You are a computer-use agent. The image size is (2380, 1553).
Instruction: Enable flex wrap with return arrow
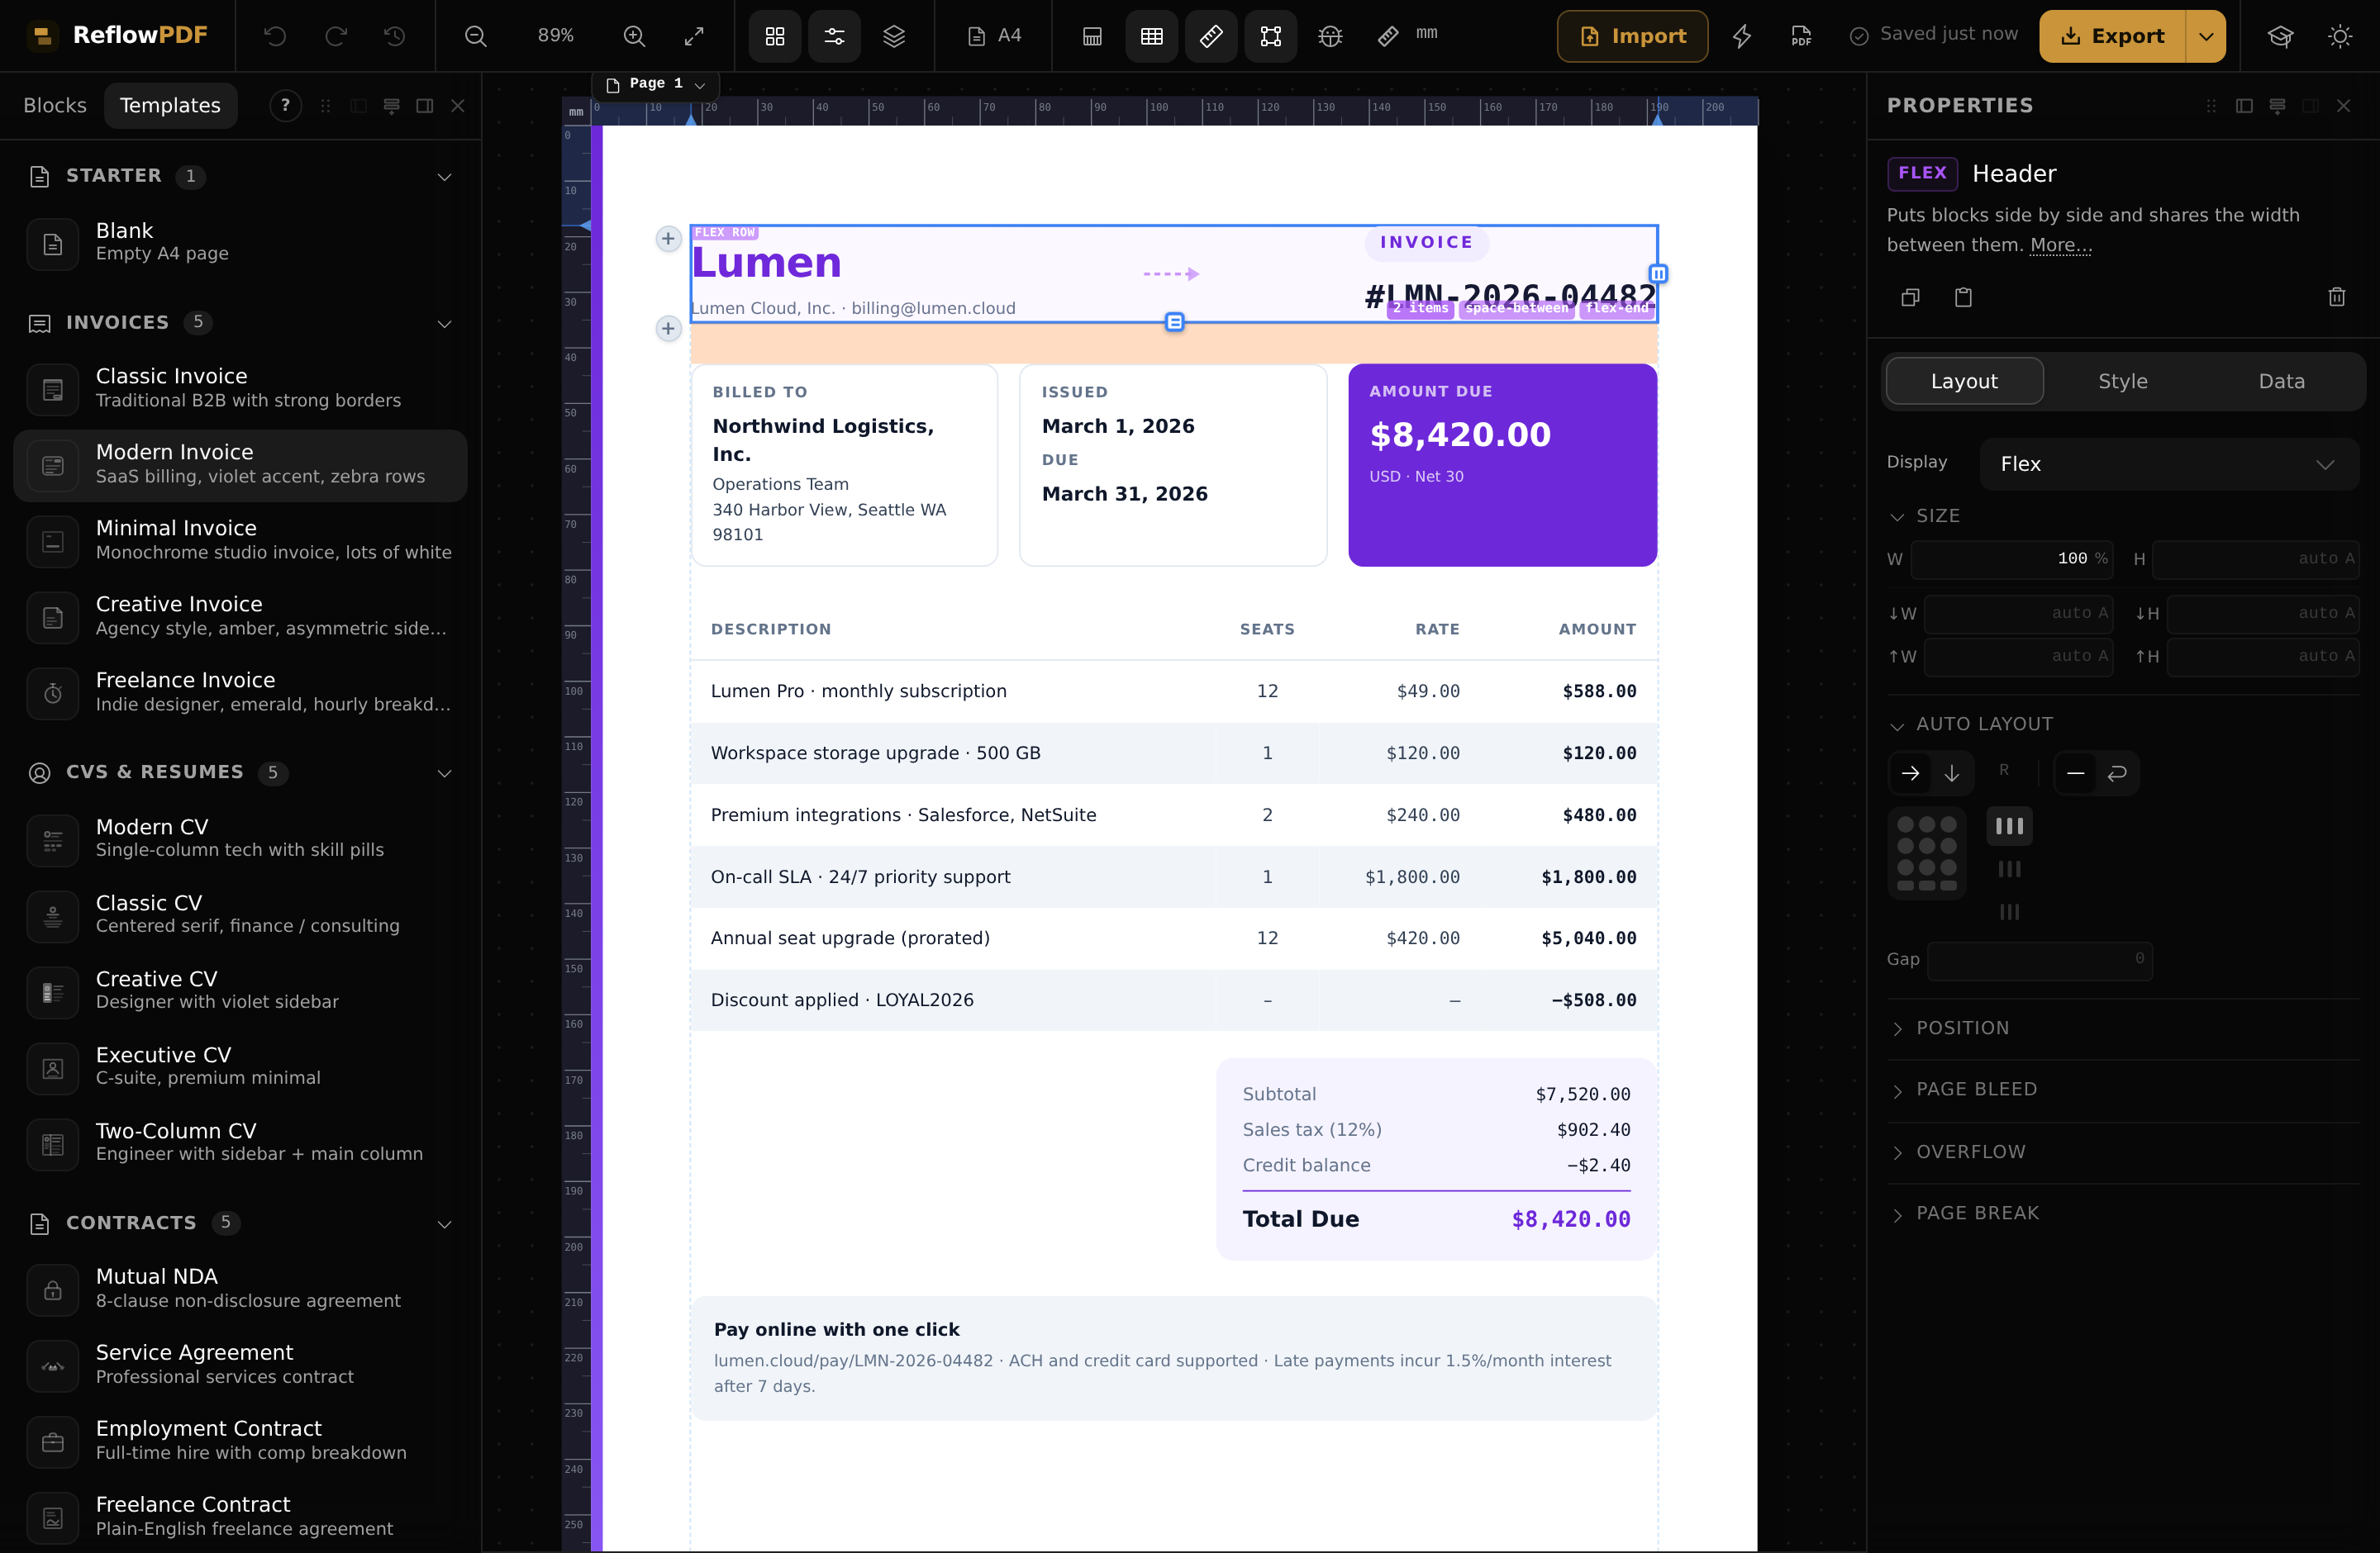coord(2116,773)
